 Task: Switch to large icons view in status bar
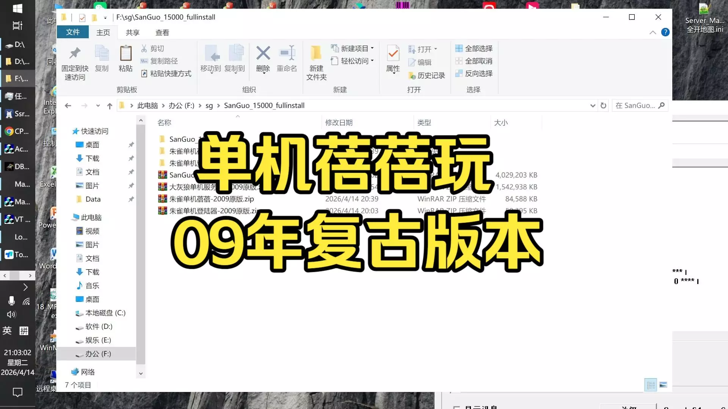[x=663, y=385]
